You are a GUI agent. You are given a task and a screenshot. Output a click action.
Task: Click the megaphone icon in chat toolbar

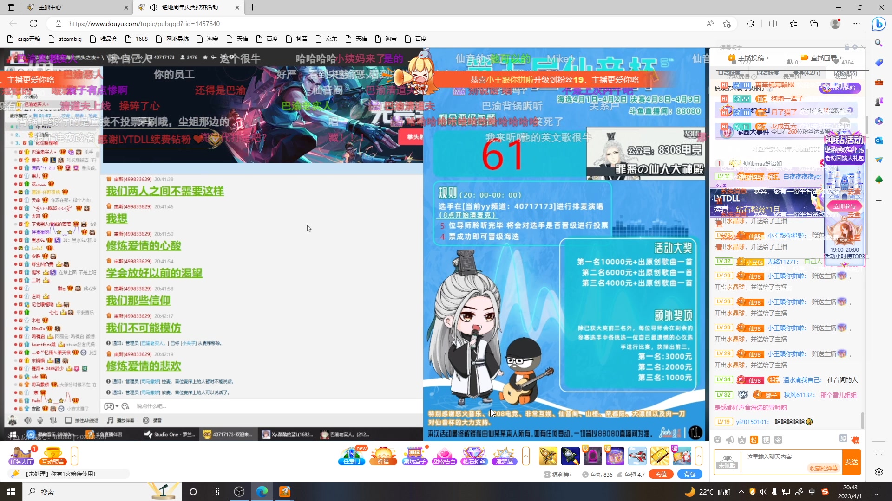pyautogui.click(x=730, y=440)
